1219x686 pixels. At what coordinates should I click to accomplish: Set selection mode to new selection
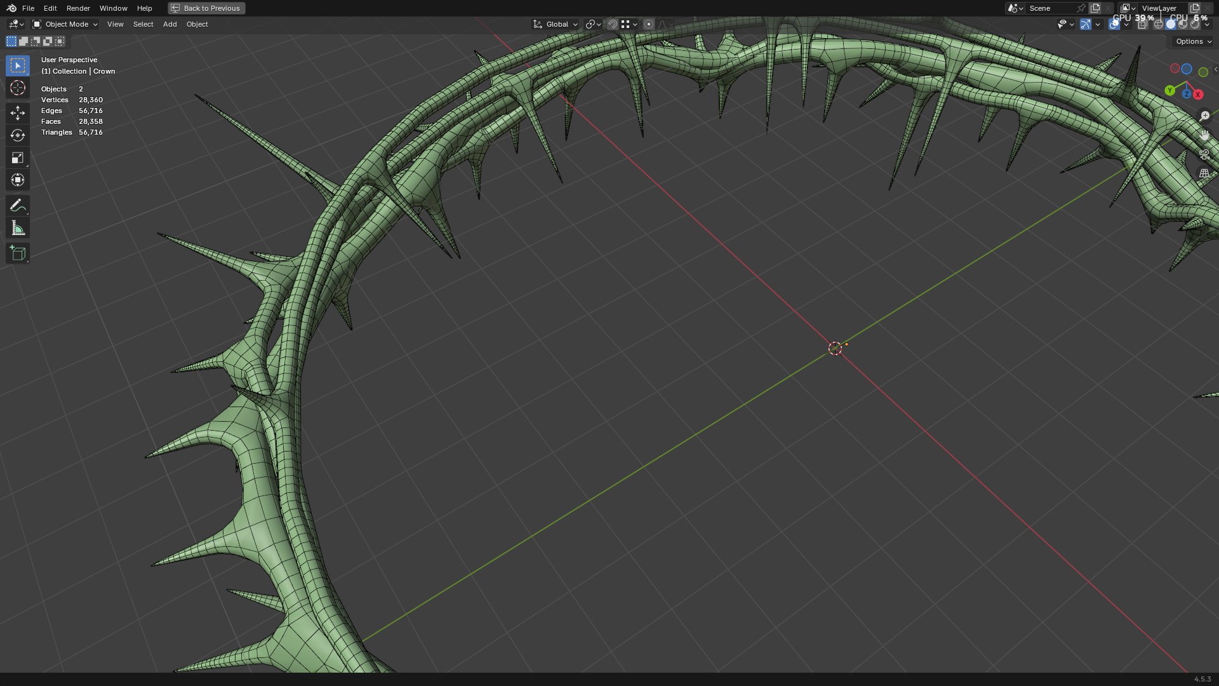[x=11, y=41]
